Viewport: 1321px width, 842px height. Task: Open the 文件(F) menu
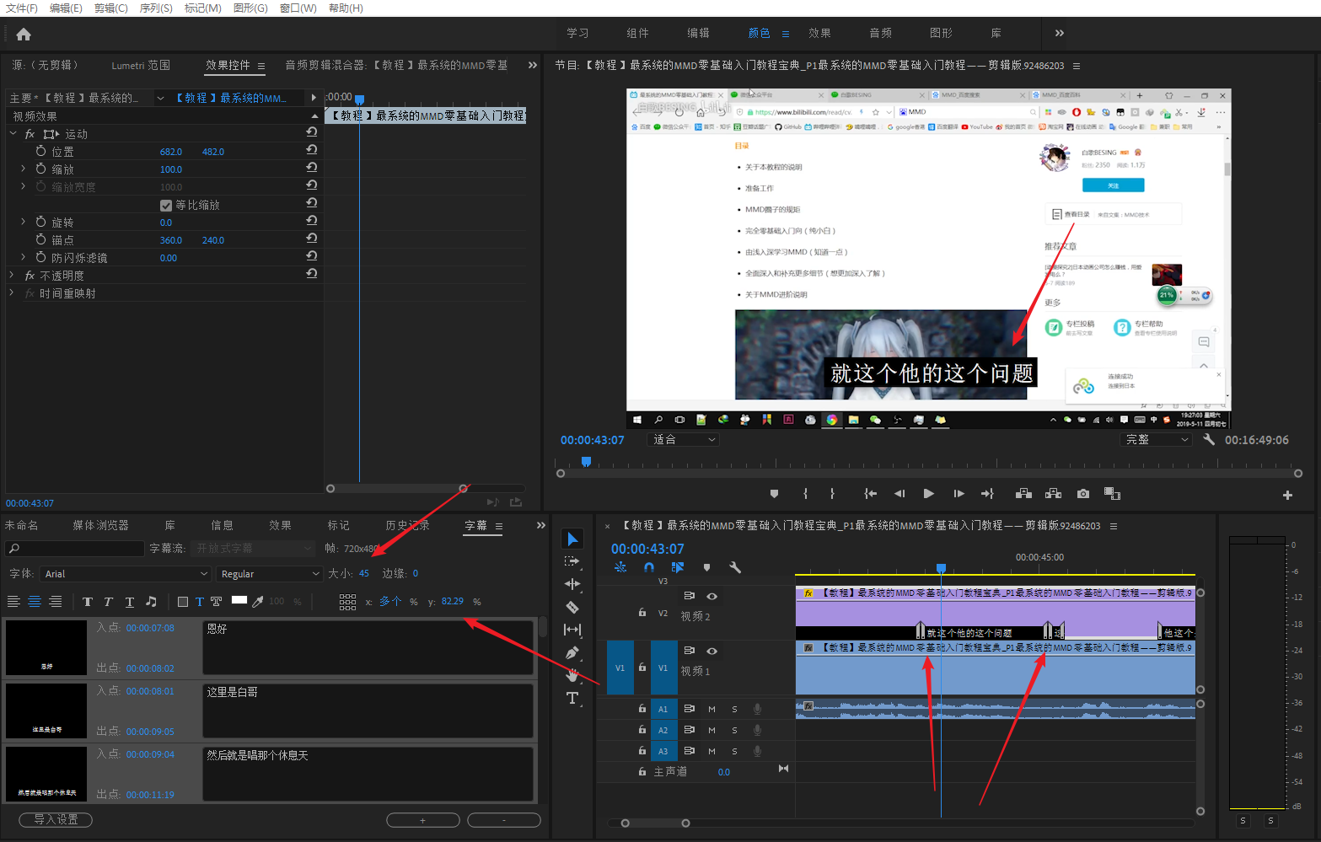coord(22,8)
